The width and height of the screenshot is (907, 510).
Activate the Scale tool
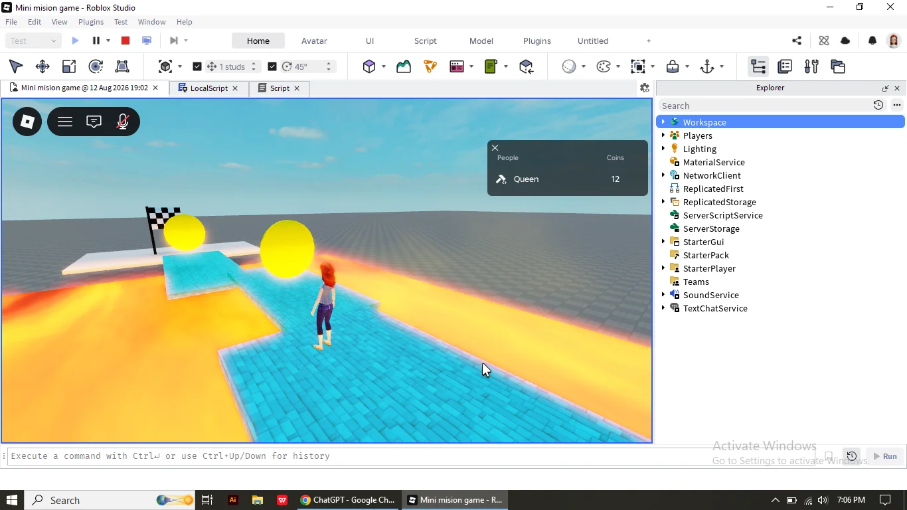point(69,66)
